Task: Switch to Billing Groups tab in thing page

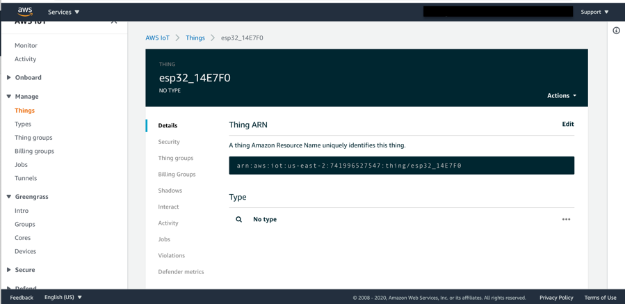Action: (x=177, y=175)
